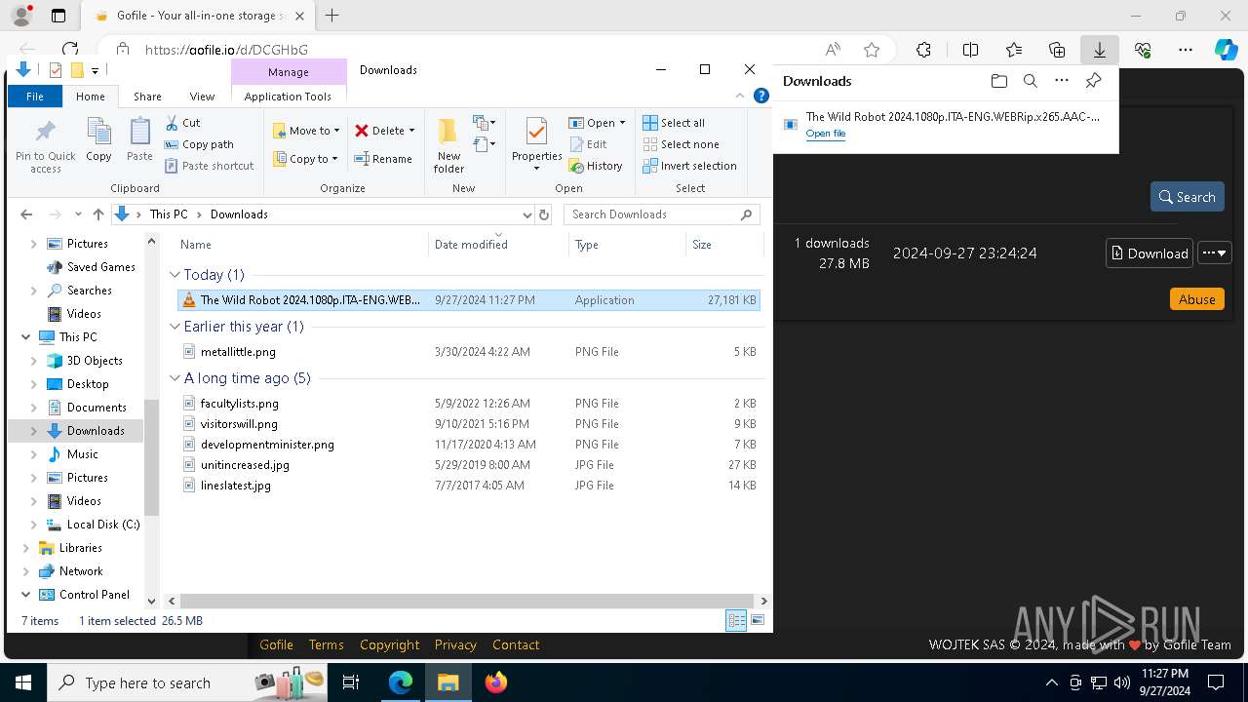Open Move to dropdown
Image resolution: width=1248 pixels, height=702 pixels.
[x=306, y=131]
